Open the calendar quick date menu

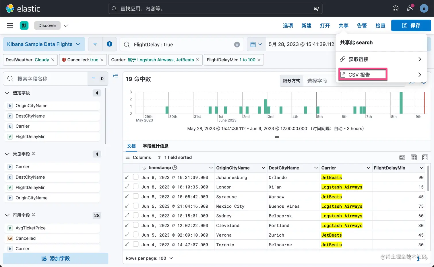(256, 44)
